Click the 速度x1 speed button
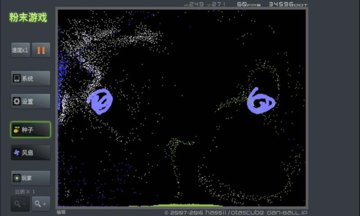The height and width of the screenshot is (216, 360). pos(20,50)
